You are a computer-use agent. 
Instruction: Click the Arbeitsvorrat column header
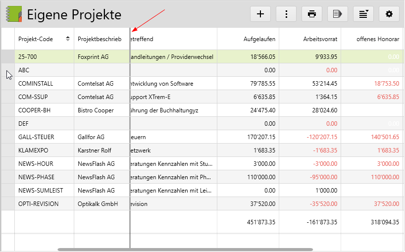(x=320, y=39)
